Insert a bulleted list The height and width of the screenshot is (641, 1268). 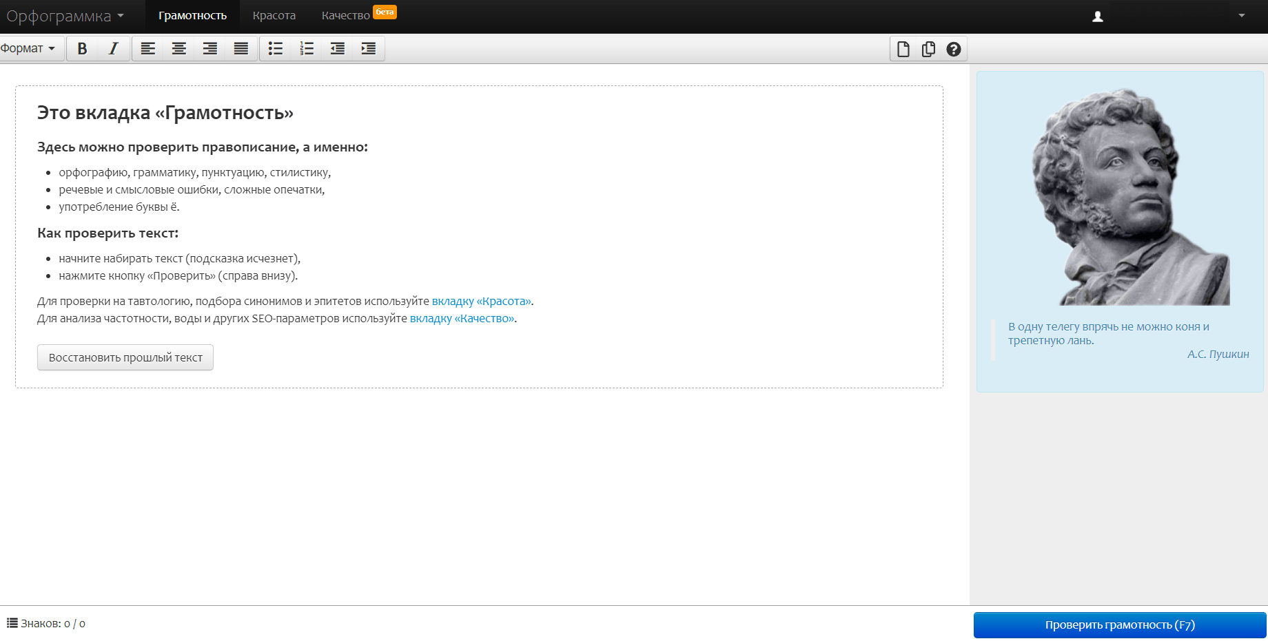276,49
